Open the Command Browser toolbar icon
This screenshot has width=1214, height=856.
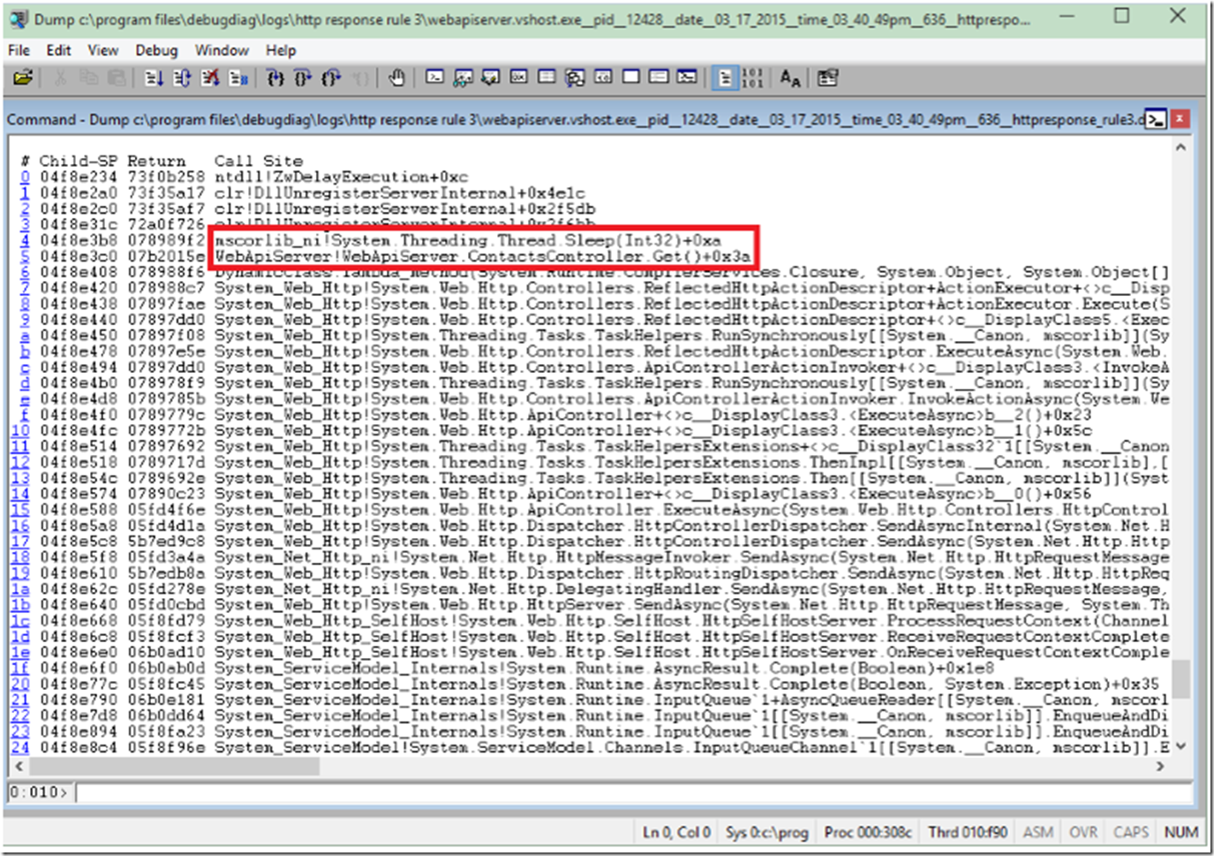687,78
